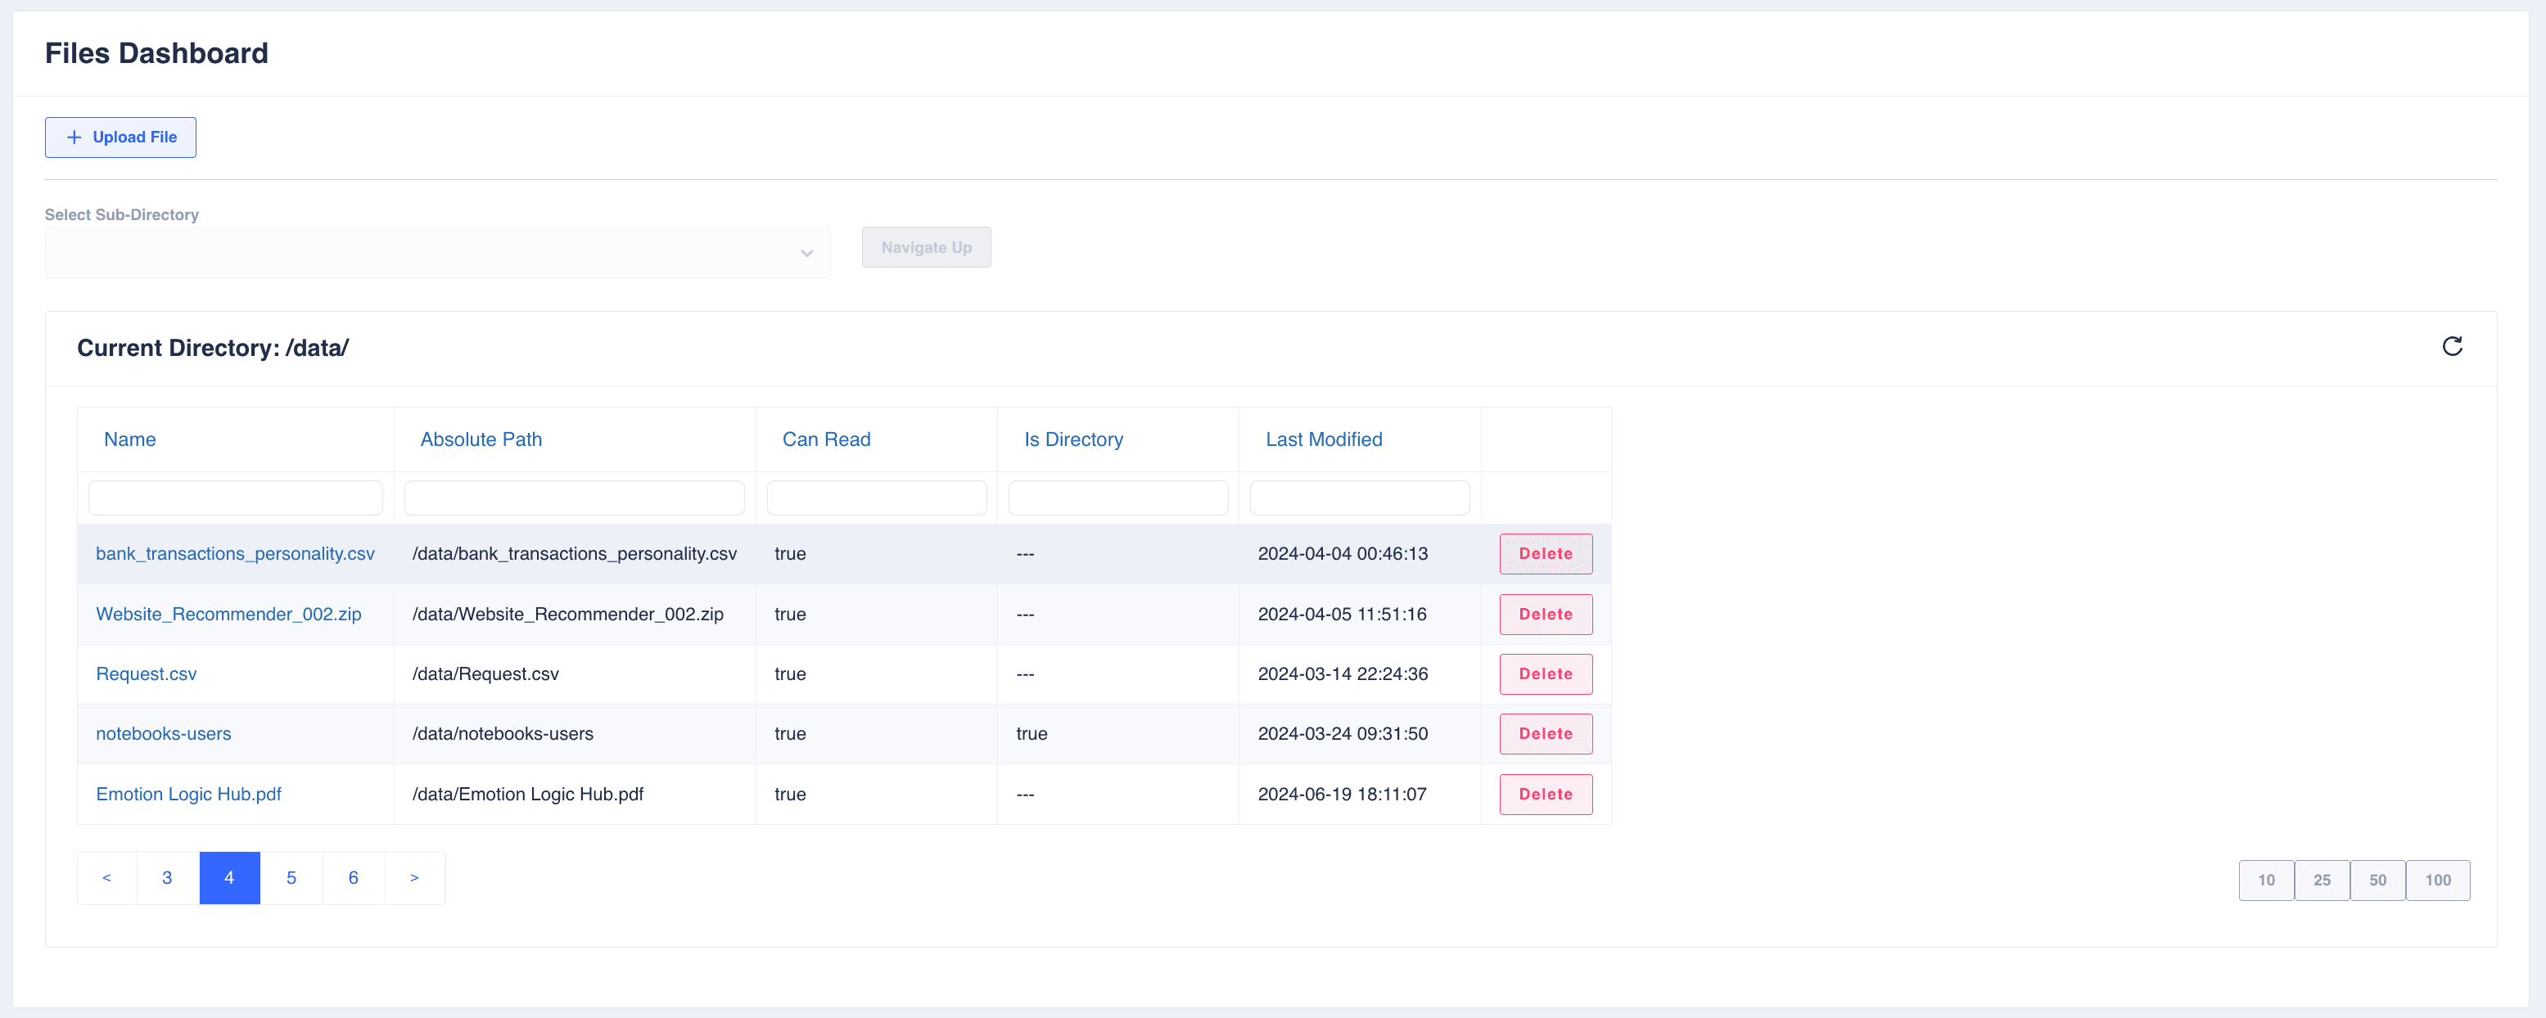2546x1018 pixels.
Task: Focus the Absolute Path filter input
Action: pyautogui.click(x=574, y=498)
